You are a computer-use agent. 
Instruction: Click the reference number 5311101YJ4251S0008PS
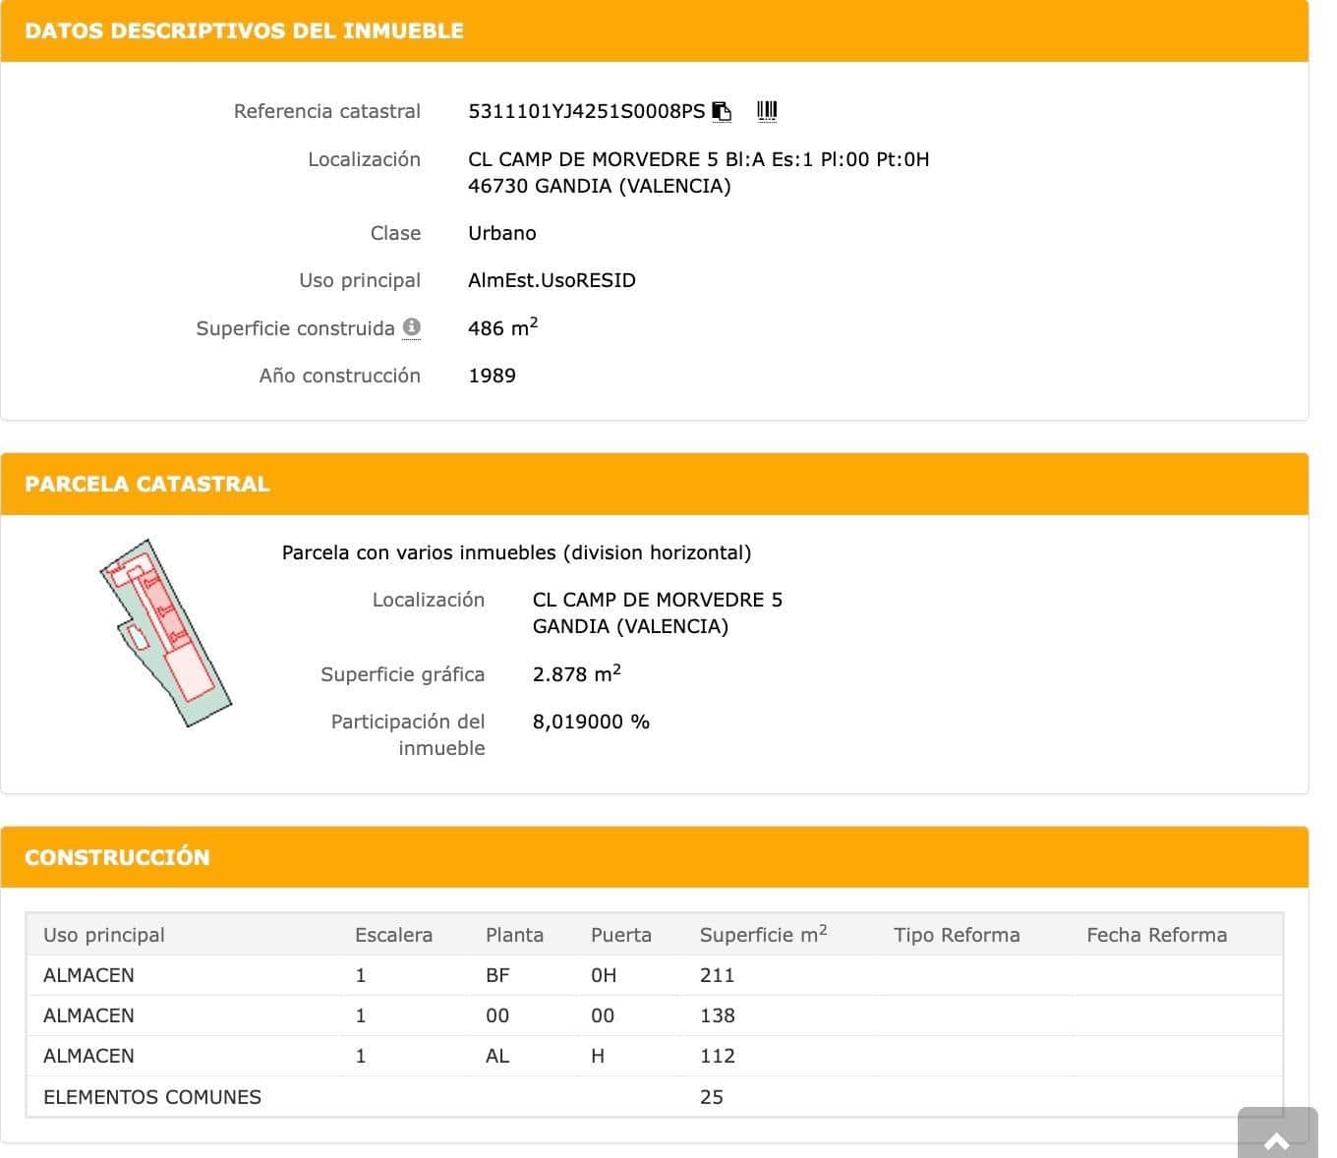point(586,111)
